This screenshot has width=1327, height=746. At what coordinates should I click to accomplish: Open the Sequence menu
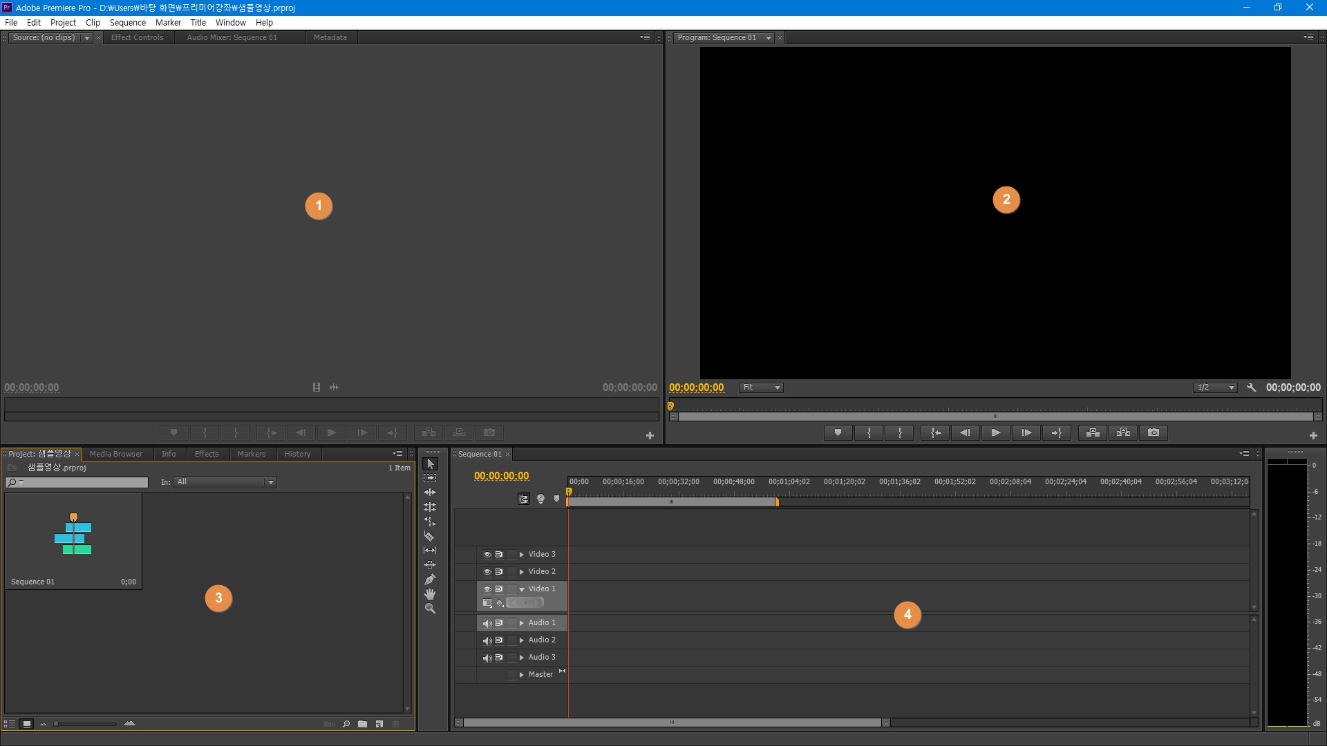coord(127,22)
